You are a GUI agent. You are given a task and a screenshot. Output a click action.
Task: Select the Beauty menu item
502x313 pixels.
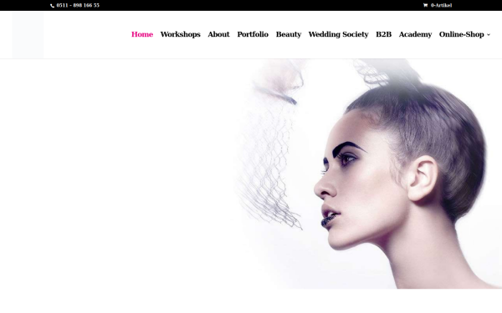click(x=289, y=34)
